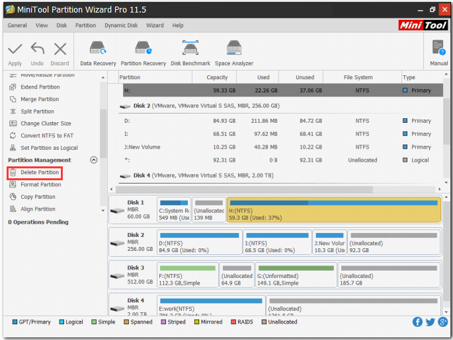Click partition list horizontal scrollbar

[x=244, y=189]
